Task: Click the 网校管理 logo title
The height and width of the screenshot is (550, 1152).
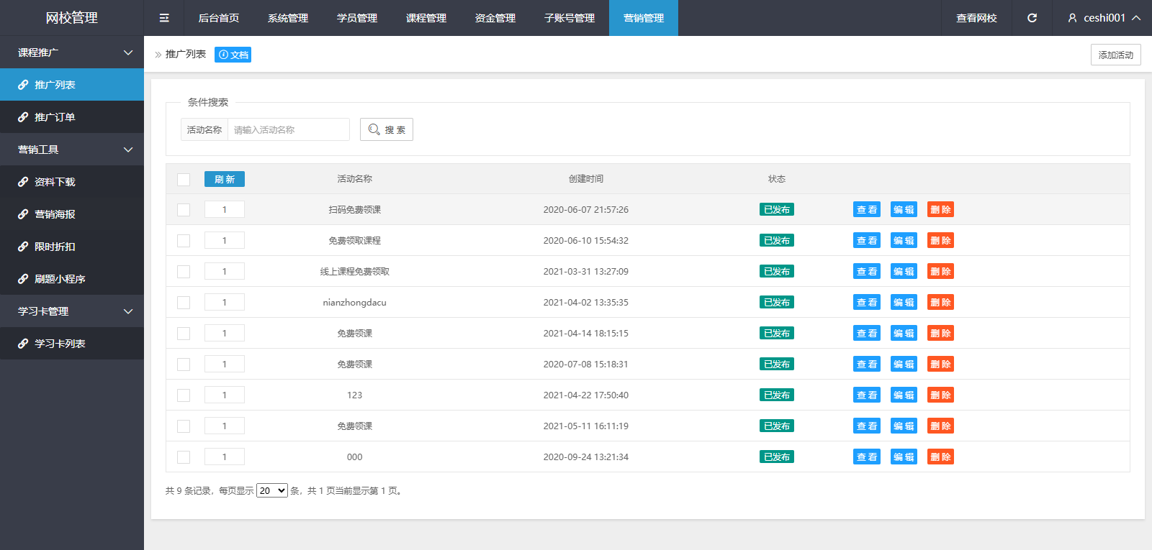Action: (72, 18)
